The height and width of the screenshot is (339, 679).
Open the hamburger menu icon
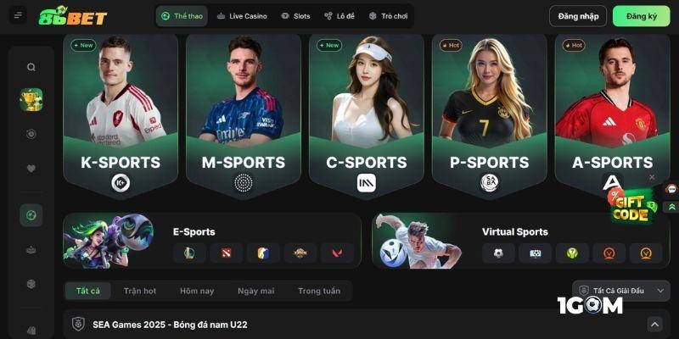(18, 15)
